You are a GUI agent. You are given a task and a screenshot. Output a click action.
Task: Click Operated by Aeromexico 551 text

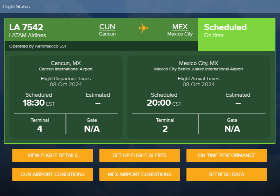pos(38,46)
